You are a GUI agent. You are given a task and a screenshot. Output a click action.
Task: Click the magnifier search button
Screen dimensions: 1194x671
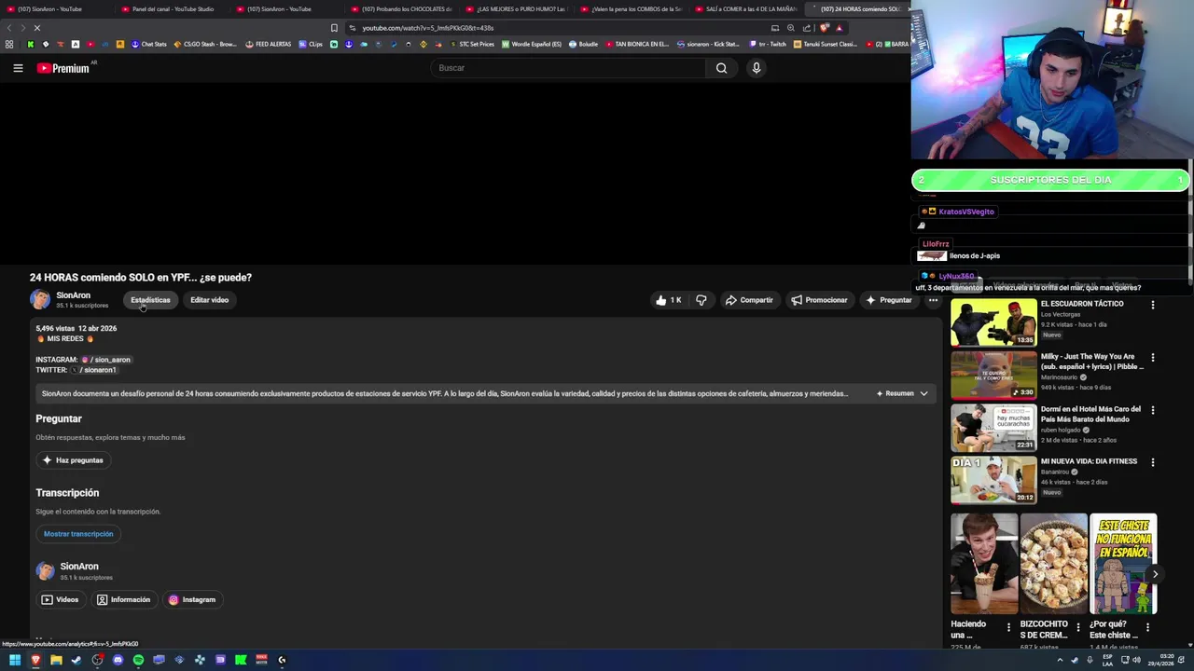721,67
